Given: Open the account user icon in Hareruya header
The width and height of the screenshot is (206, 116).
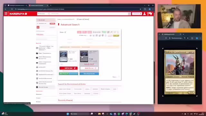Looking at the screenshot, I should click(x=145, y=14).
